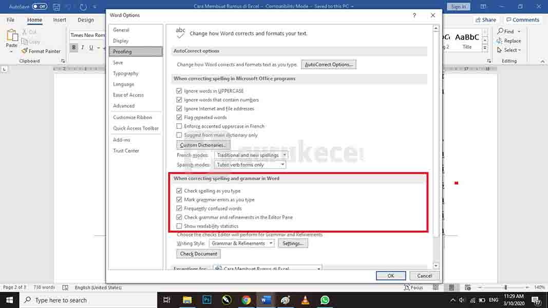The width and height of the screenshot is (548, 308).
Task: Click the ribbon display options icon
Action: click(x=483, y=7)
